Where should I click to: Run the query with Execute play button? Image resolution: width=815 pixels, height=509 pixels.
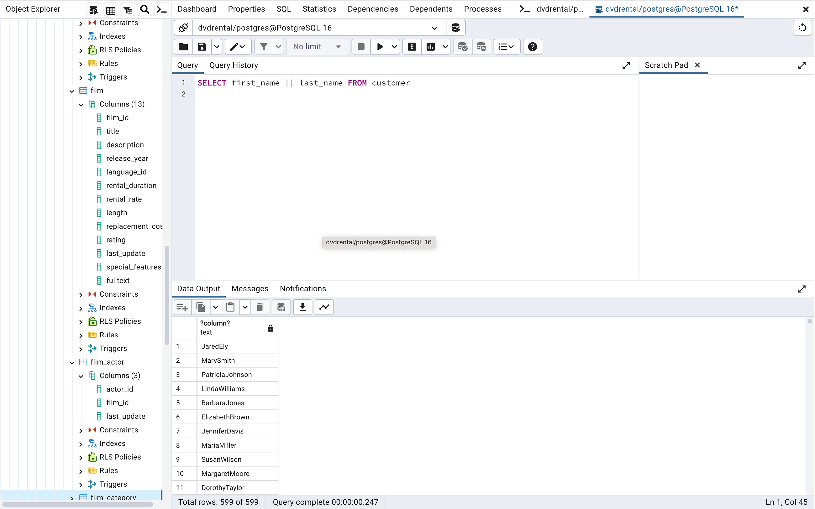(x=380, y=46)
